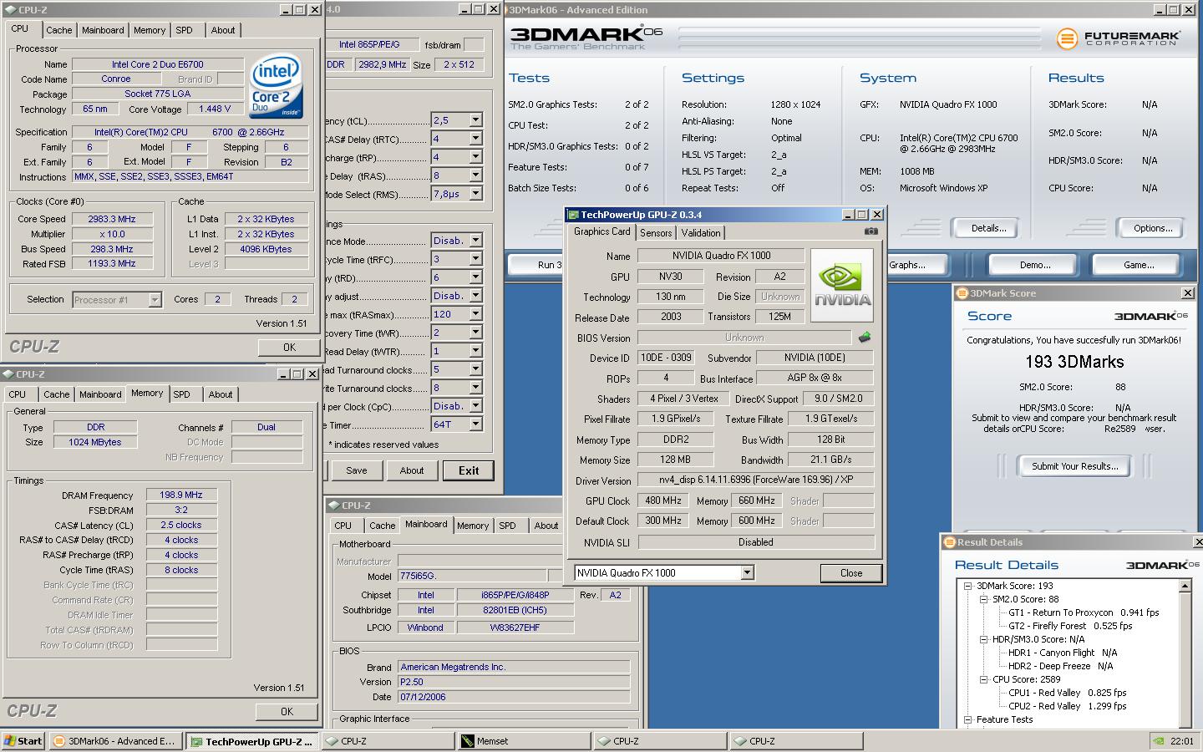Open the Windows Start menu
1203x752 pixels.
(x=23, y=741)
